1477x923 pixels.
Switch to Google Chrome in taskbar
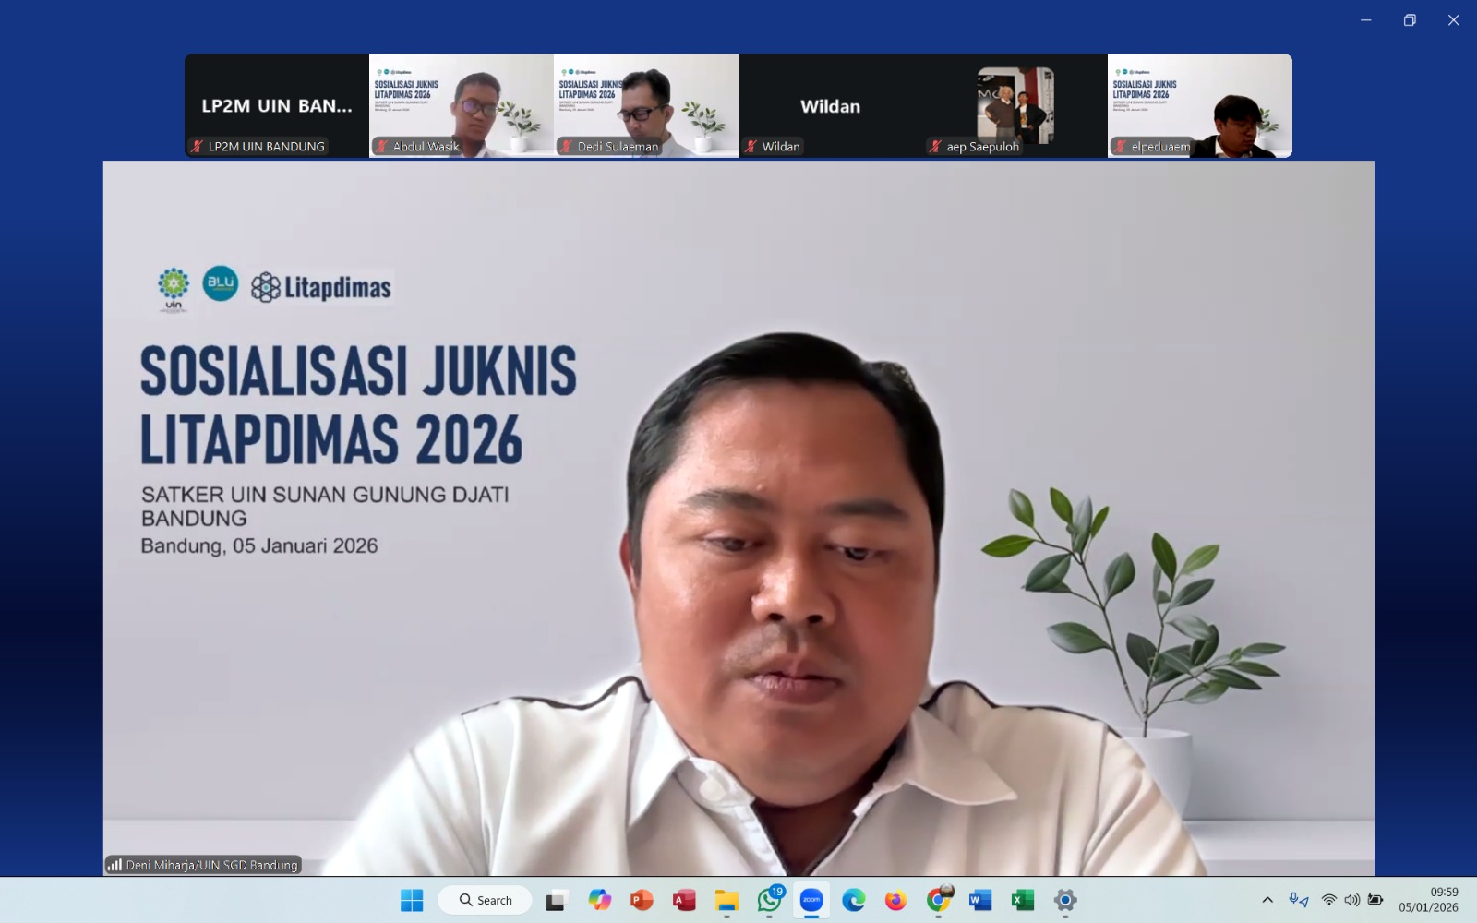click(x=938, y=900)
